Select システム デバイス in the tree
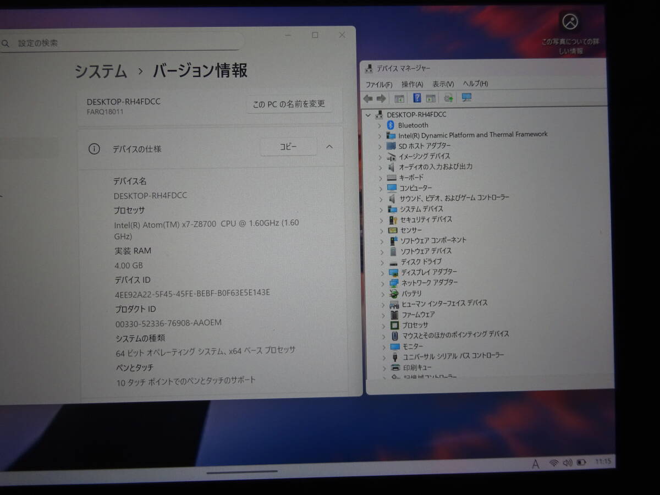Screen dimensions: 660x495 [422, 209]
